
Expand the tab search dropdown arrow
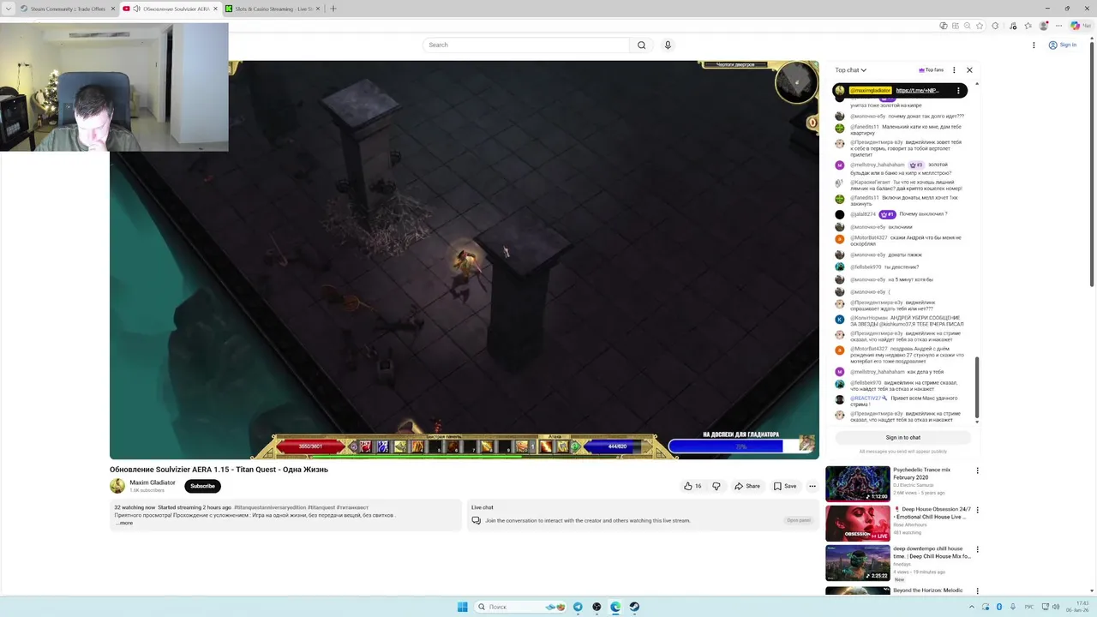pos(9,9)
